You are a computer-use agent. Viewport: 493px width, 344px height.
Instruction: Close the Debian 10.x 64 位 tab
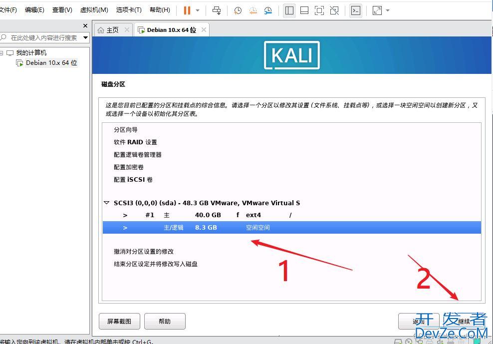tap(204, 29)
